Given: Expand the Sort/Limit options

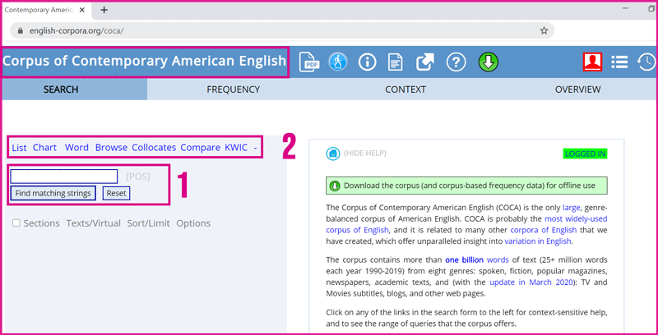Looking at the screenshot, I should click(x=148, y=223).
